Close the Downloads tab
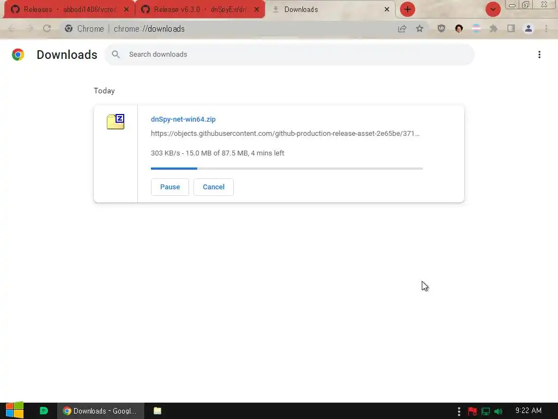The width and height of the screenshot is (558, 419). (387, 10)
